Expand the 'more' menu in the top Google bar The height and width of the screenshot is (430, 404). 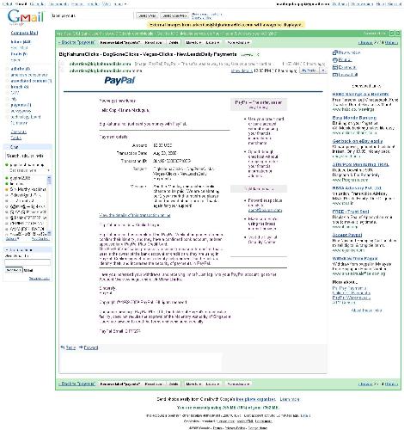[120, 4]
